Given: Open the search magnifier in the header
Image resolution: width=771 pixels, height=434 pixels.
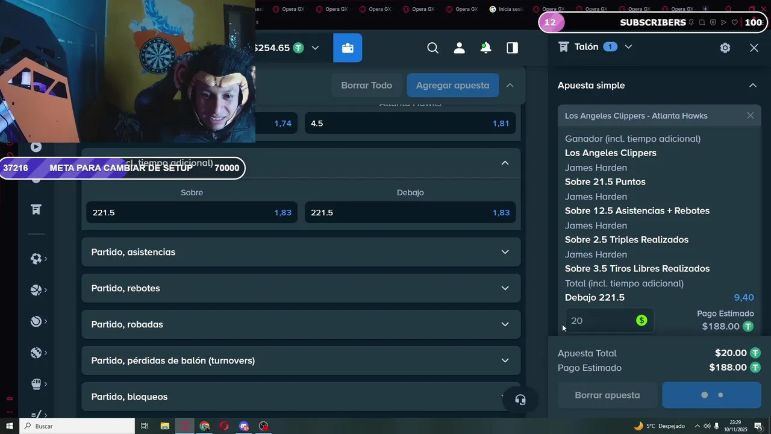Looking at the screenshot, I should tap(432, 48).
